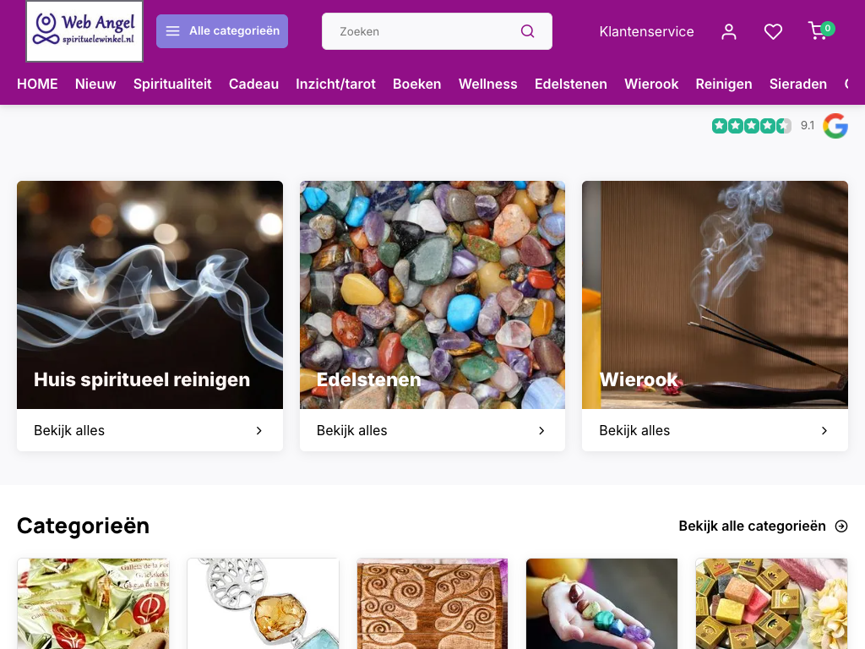
Task: Click the chevron under the Edelstenen card
Action: tap(541, 430)
